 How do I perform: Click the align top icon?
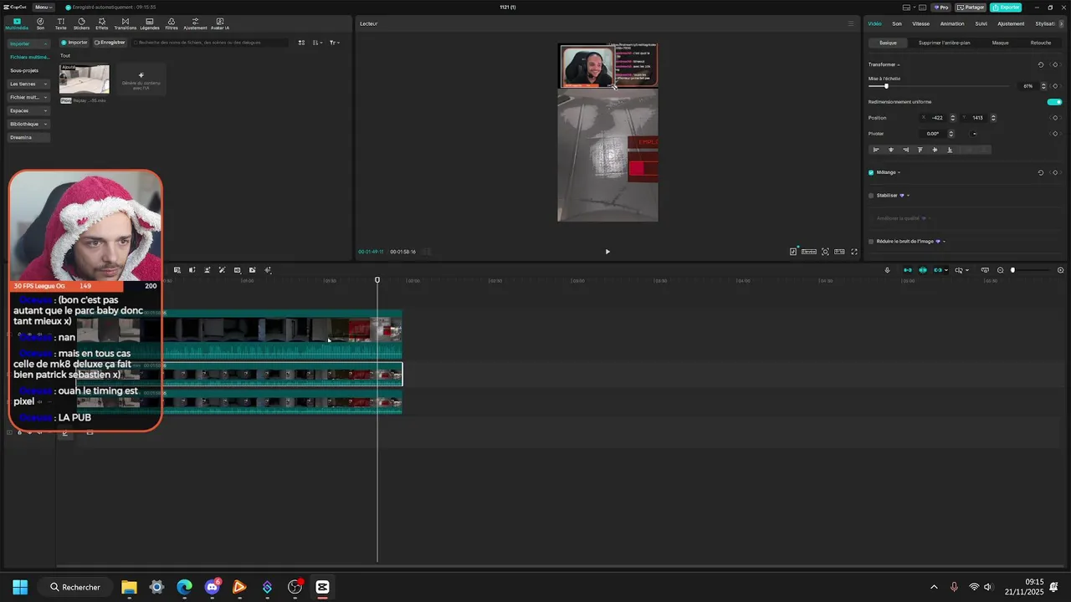pos(920,150)
